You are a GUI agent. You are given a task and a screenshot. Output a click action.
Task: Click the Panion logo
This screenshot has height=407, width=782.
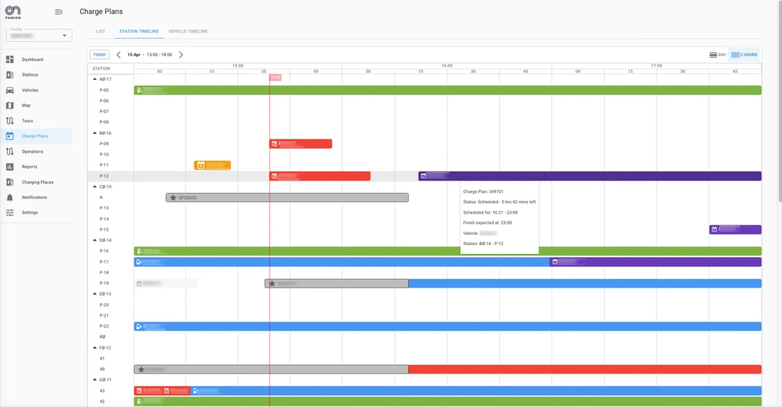coord(13,12)
